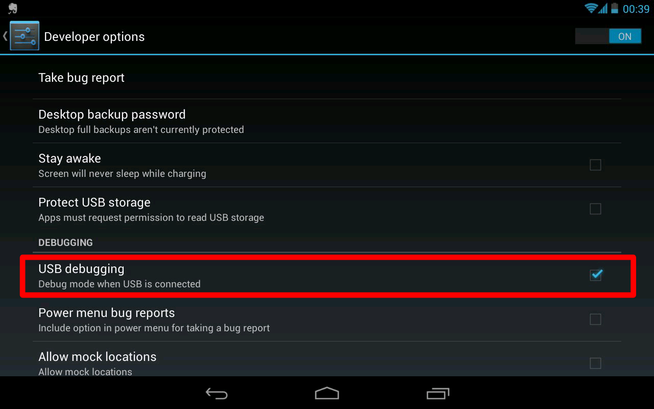Tap the back chevron beside settings icon
The height and width of the screenshot is (409, 654).
click(5, 36)
